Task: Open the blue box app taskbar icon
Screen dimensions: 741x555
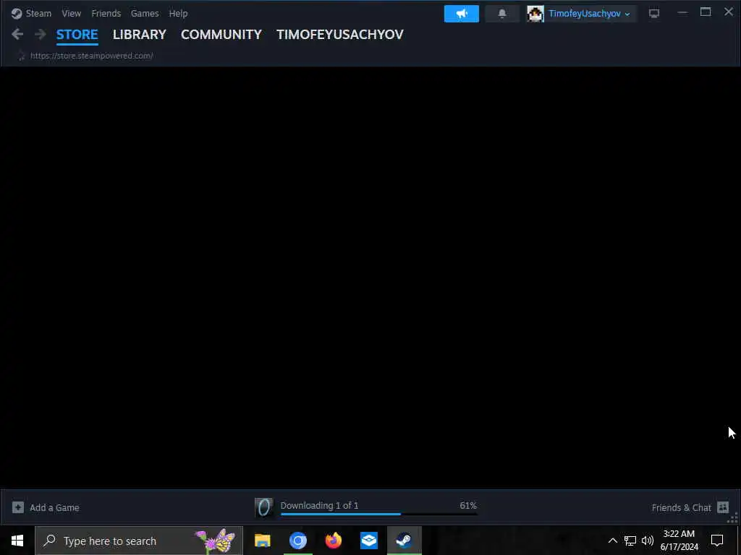Action: [369, 541]
